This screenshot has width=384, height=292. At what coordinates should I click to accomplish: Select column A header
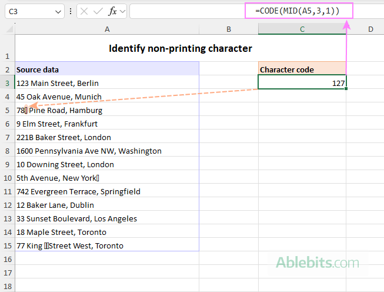point(107,29)
